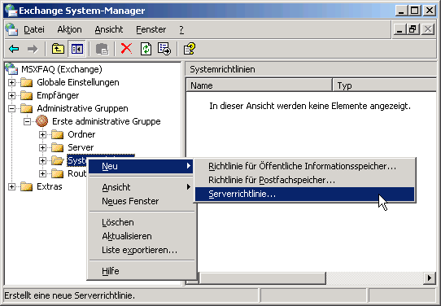Open help via the question mark toolbar icon
Viewport: 441px width, 306px height.
pyautogui.click(x=190, y=49)
